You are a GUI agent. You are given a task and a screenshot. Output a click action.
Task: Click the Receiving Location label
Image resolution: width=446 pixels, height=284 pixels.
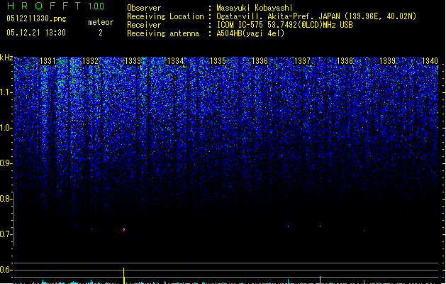165,16
